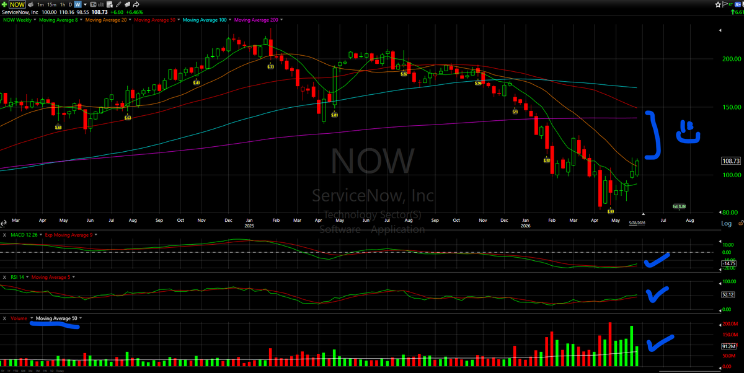Open the blue S dropdown button
744x373 pixels.
coord(737,4)
